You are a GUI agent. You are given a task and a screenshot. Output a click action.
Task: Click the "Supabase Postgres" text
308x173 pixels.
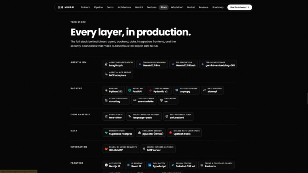point(121,134)
